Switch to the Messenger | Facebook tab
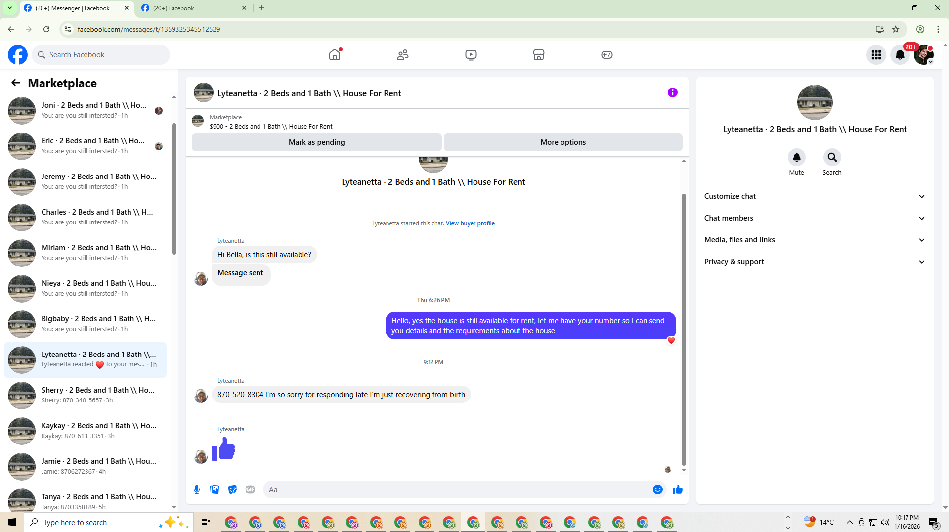 click(77, 8)
